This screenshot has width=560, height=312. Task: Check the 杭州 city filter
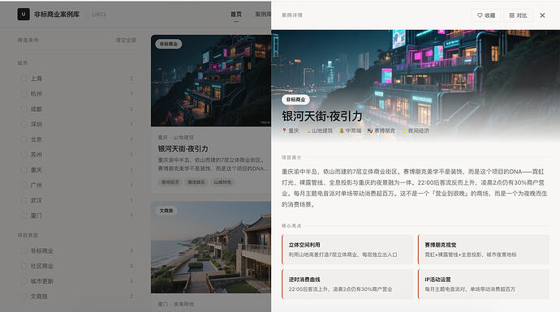point(24,94)
